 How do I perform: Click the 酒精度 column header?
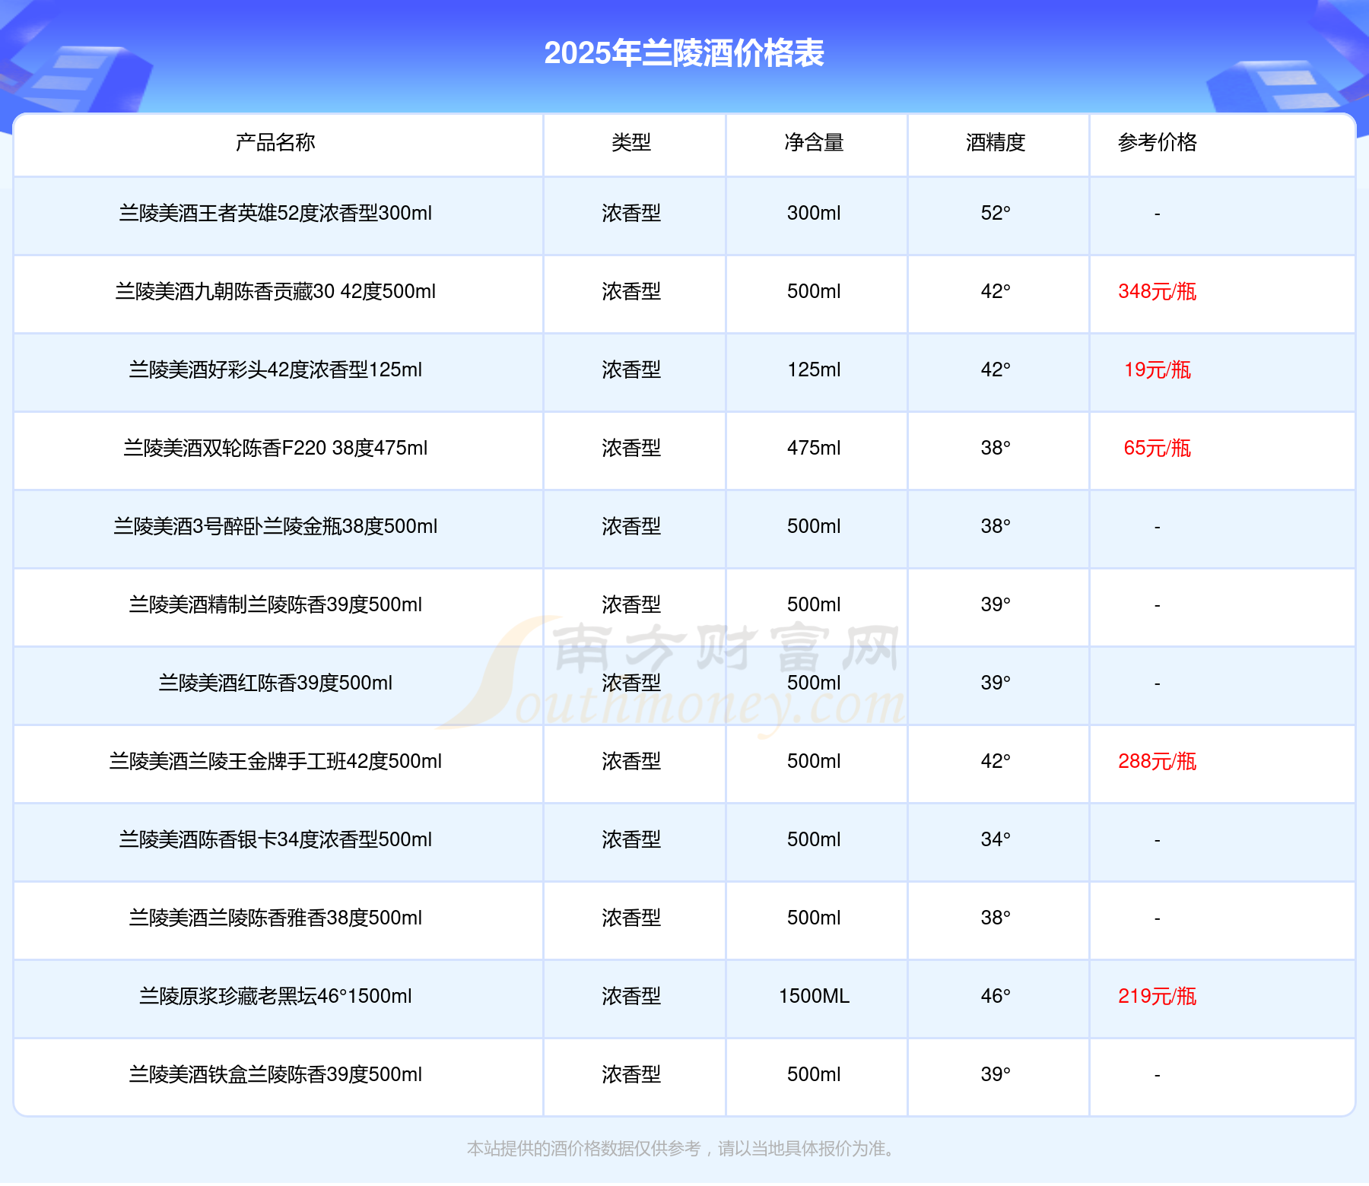click(996, 142)
